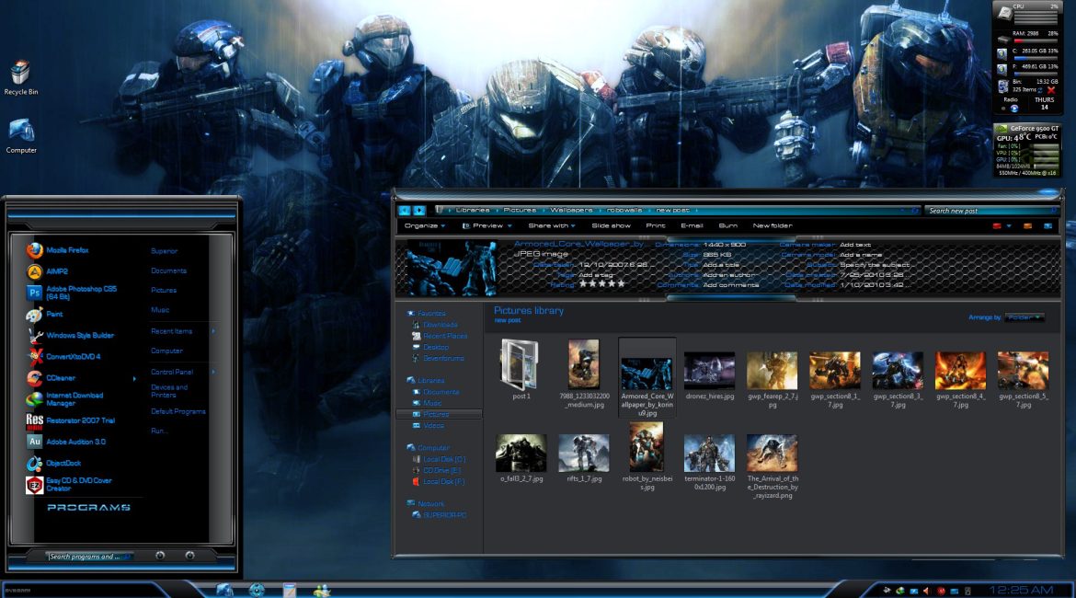
Task: Expand the Organize dropdown menu
Action: (x=424, y=225)
